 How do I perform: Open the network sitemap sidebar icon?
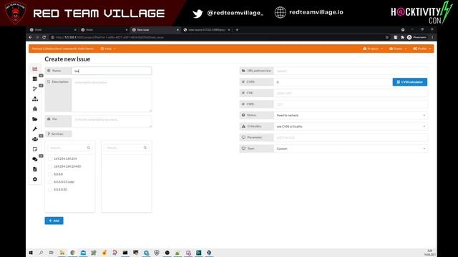coord(35,99)
